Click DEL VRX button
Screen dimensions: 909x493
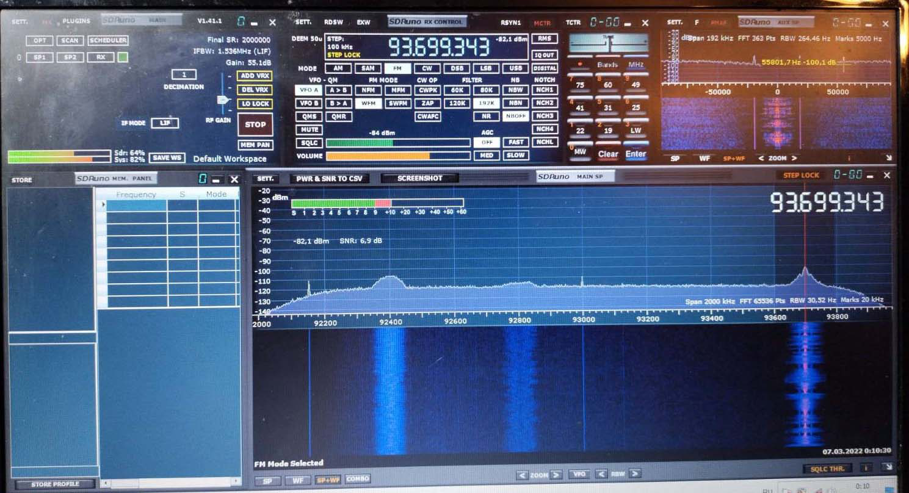(x=255, y=90)
